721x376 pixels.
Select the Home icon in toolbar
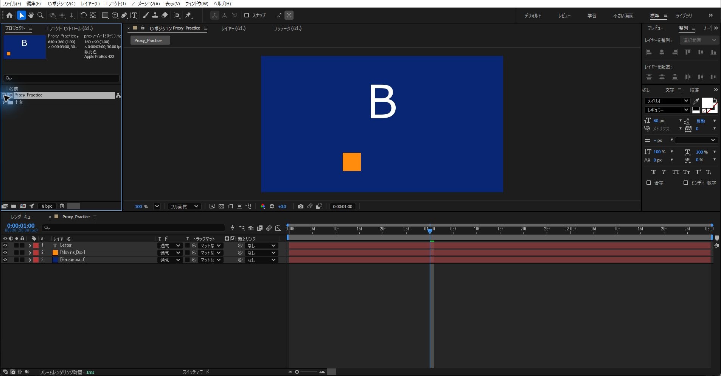click(9, 16)
